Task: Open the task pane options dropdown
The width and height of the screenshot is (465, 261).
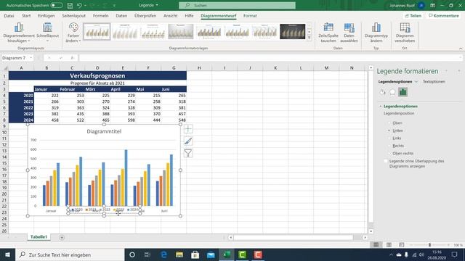Action: click(x=446, y=71)
